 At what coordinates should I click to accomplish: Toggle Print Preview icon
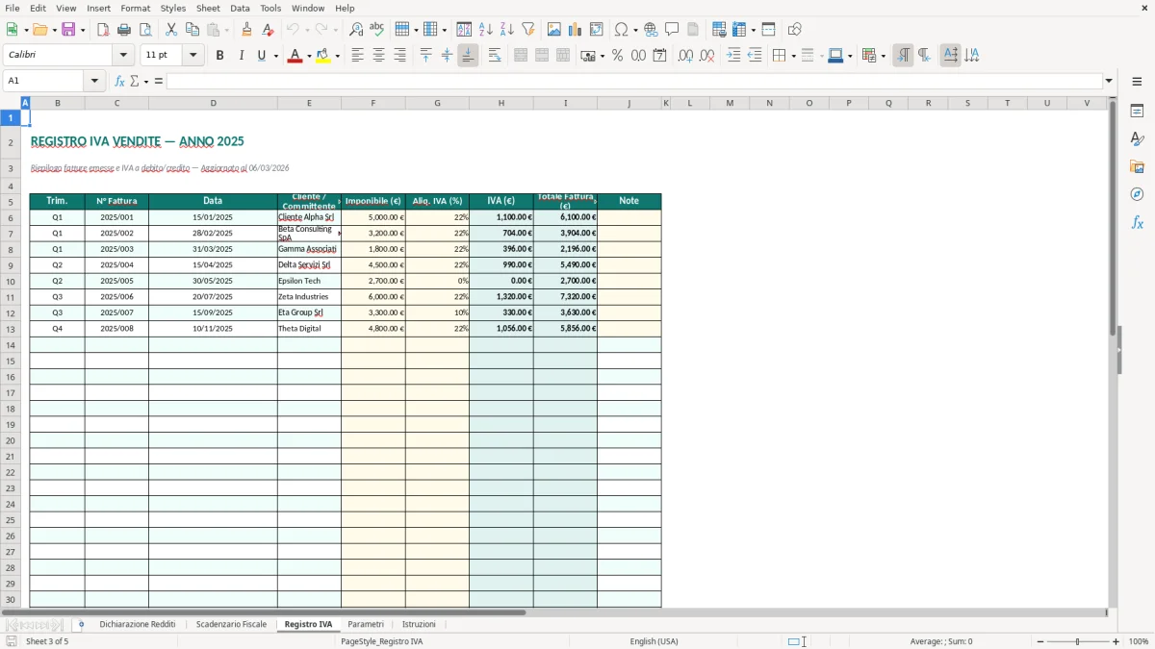(145, 30)
